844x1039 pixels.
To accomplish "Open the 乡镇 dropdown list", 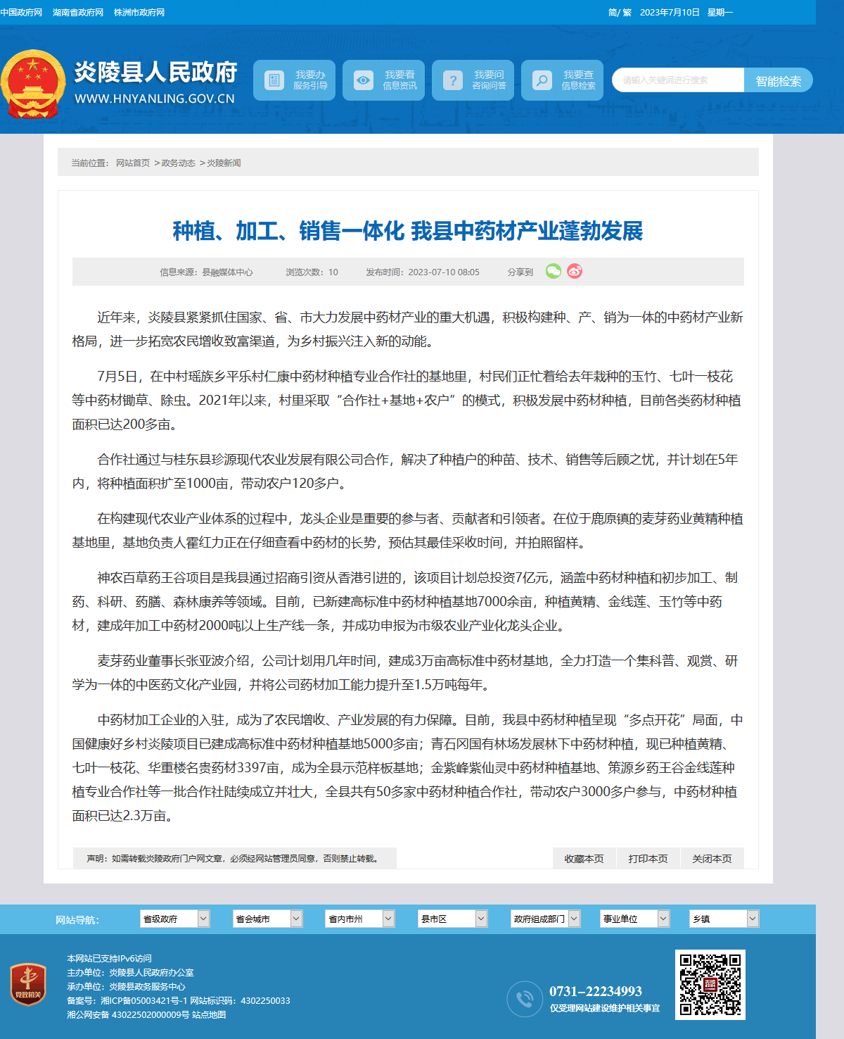I will pos(724,919).
